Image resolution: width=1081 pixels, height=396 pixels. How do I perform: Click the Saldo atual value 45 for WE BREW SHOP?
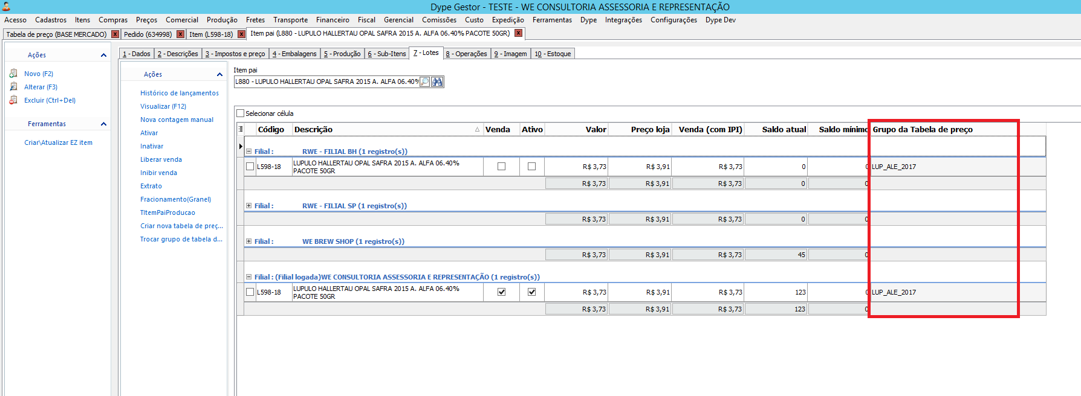click(801, 255)
